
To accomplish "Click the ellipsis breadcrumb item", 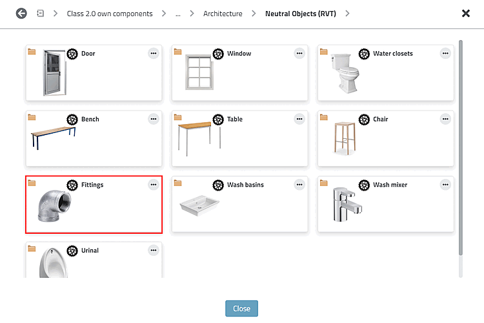I will tap(178, 14).
